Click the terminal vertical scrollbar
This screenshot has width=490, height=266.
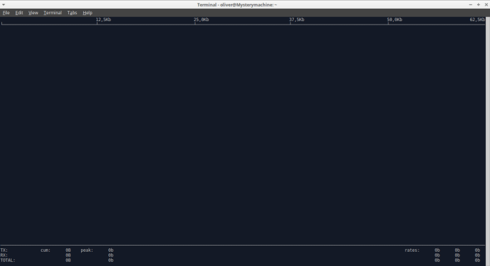(487, 142)
